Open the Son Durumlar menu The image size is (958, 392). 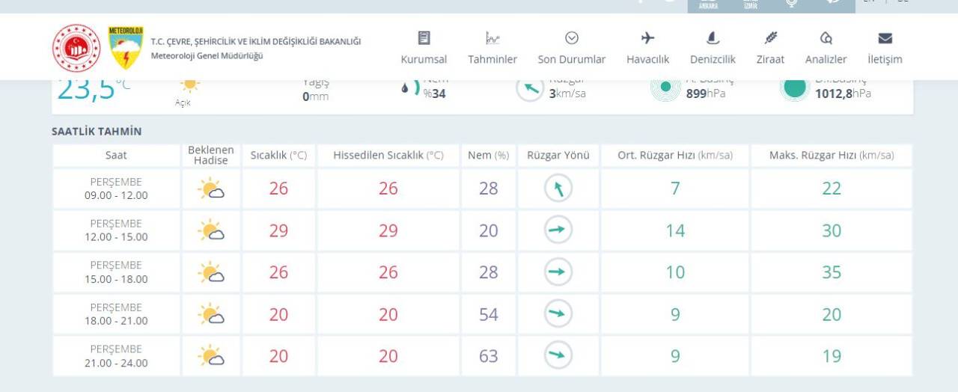point(572,59)
